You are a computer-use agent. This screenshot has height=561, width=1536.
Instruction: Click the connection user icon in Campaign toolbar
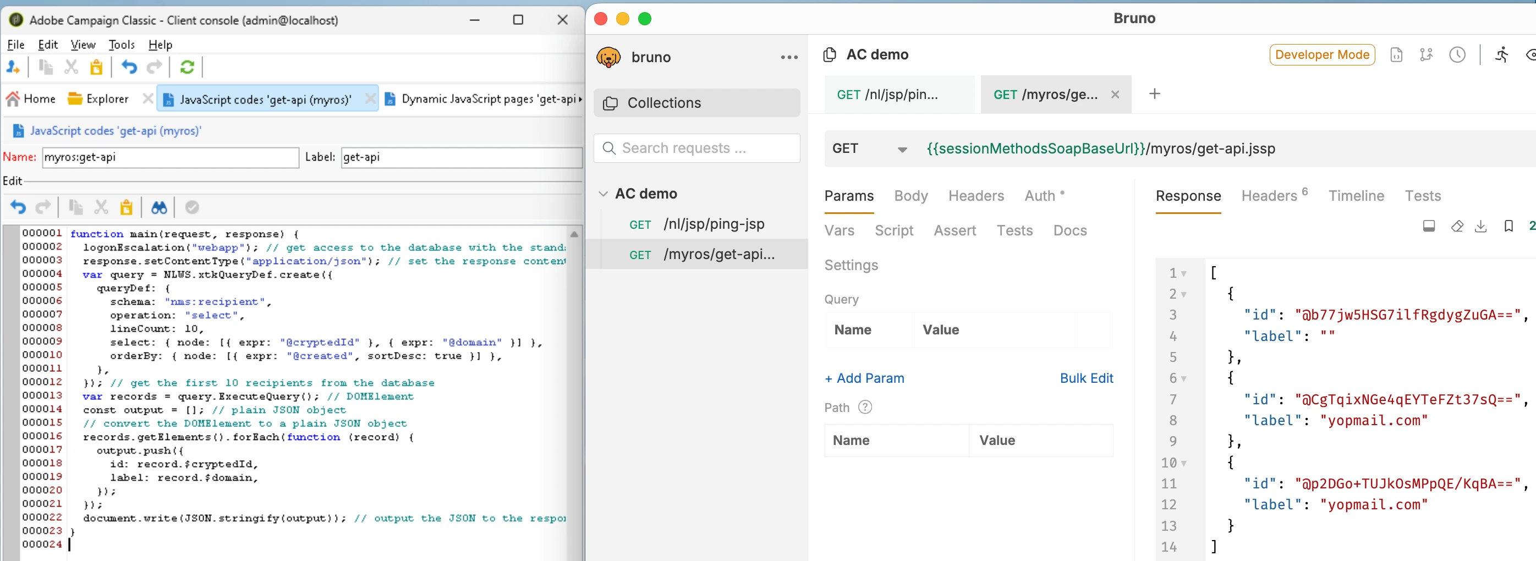(x=13, y=67)
